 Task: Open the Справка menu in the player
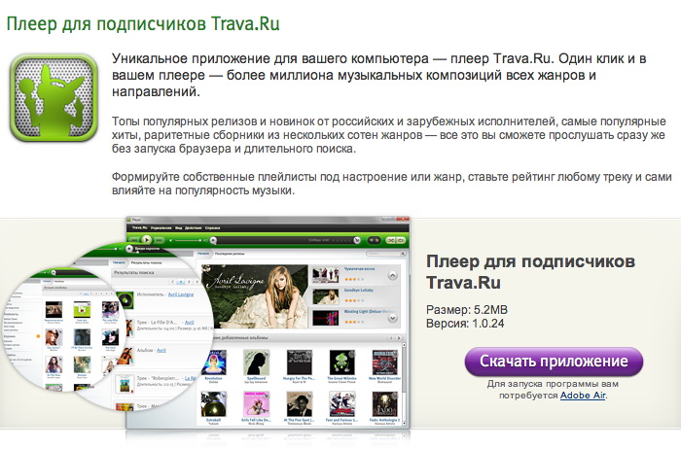click(212, 225)
